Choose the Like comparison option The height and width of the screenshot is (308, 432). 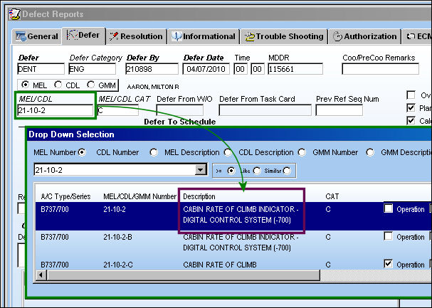[257, 171]
